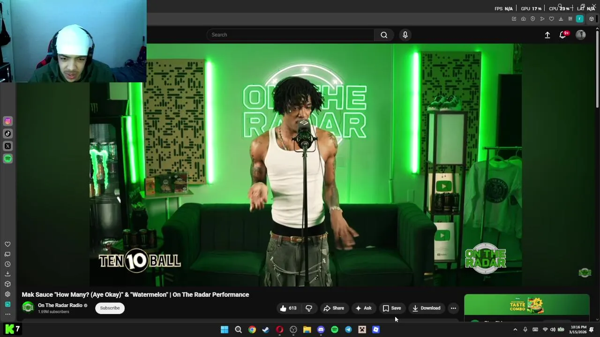
Task: Open YouTube account avatar menu
Action: [581, 35]
